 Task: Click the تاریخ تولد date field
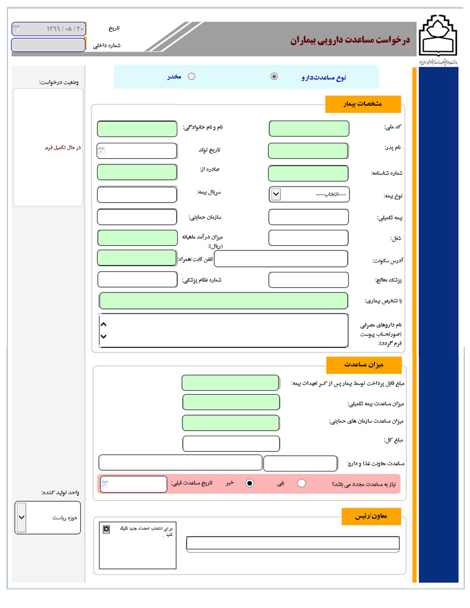137,151
